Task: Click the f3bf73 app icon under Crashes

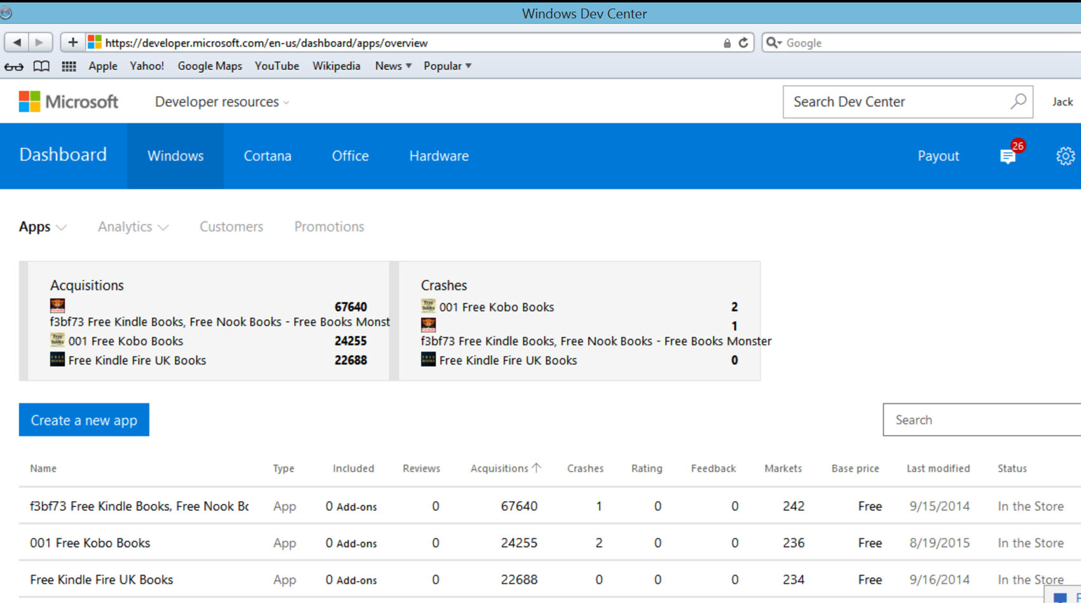Action: pos(428,325)
